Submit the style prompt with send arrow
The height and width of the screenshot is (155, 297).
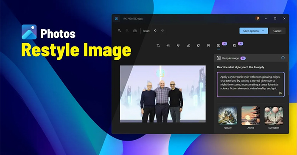(x=280, y=93)
